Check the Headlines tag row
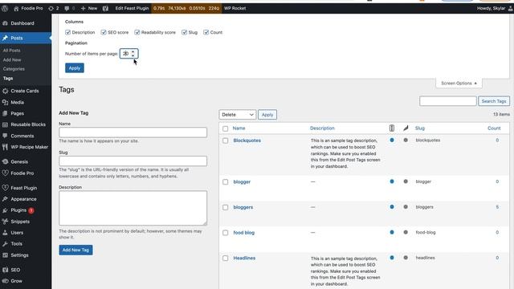This screenshot has width=514, height=289. click(225, 258)
